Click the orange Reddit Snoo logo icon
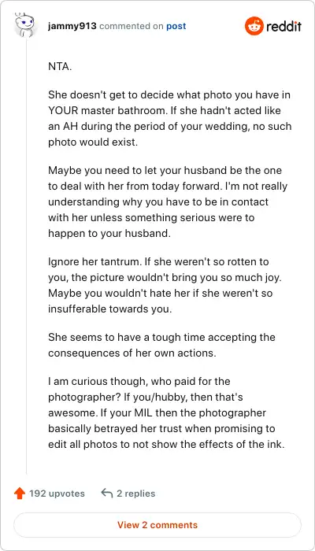315x551 pixels. (x=254, y=26)
